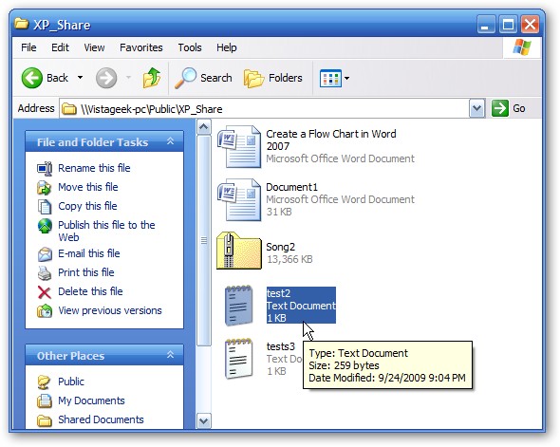Click the sidebar scroll down arrow
560x447 pixels.
click(x=203, y=420)
